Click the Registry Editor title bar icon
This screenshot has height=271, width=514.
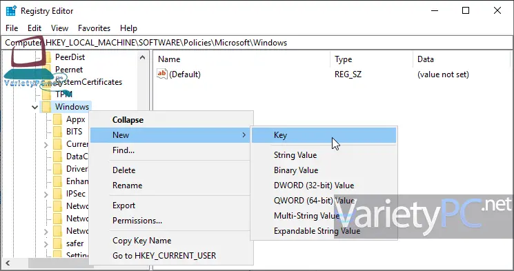pyautogui.click(x=11, y=11)
